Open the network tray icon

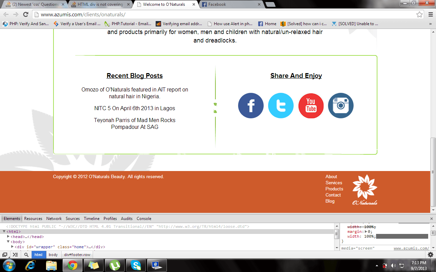[402, 265]
